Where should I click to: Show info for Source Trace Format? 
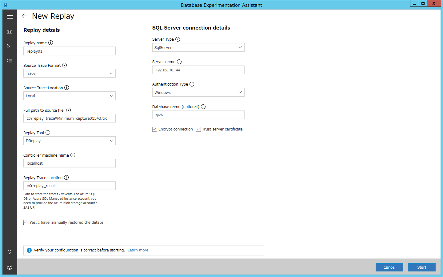point(65,65)
